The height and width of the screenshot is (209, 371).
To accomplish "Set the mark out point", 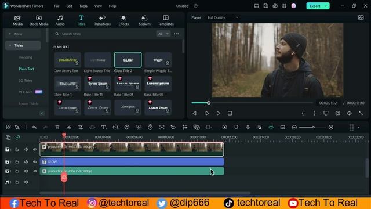I will 314,113.
